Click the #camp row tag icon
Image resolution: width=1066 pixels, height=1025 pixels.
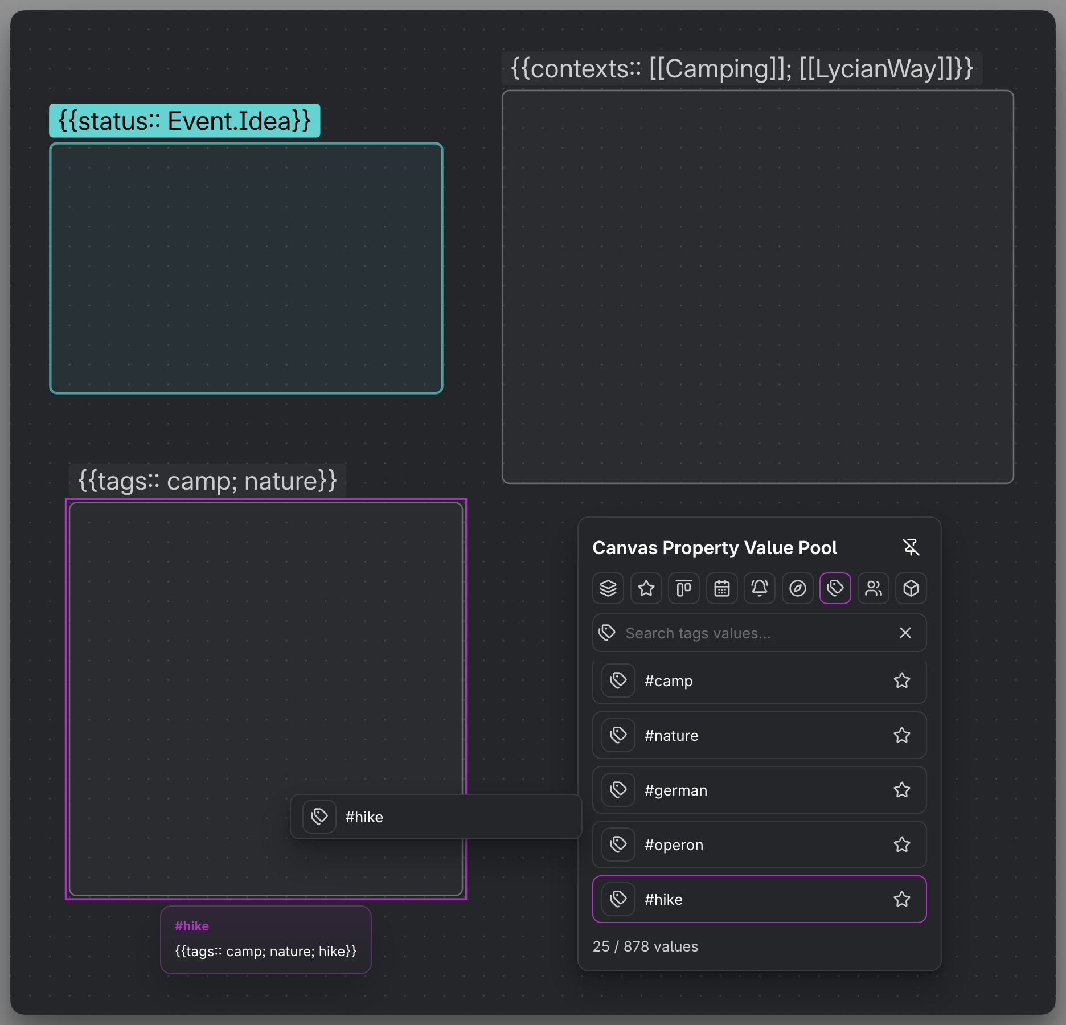618,680
